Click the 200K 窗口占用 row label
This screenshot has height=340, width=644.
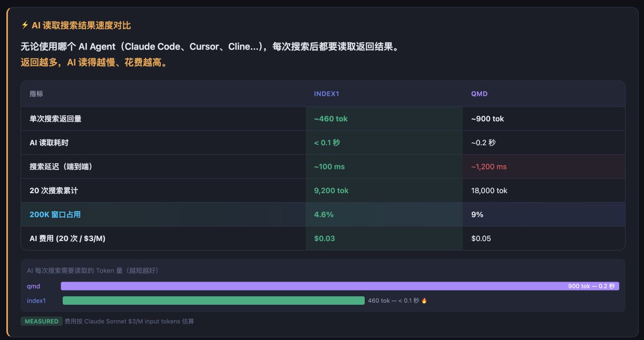(55, 215)
